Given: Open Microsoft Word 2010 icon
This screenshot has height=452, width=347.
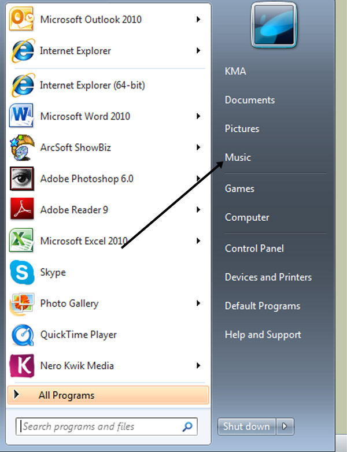Looking at the screenshot, I should pyautogui.click(x=21, y=116).
